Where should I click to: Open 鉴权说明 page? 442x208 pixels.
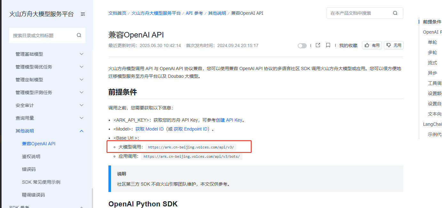tap(31, 156)
